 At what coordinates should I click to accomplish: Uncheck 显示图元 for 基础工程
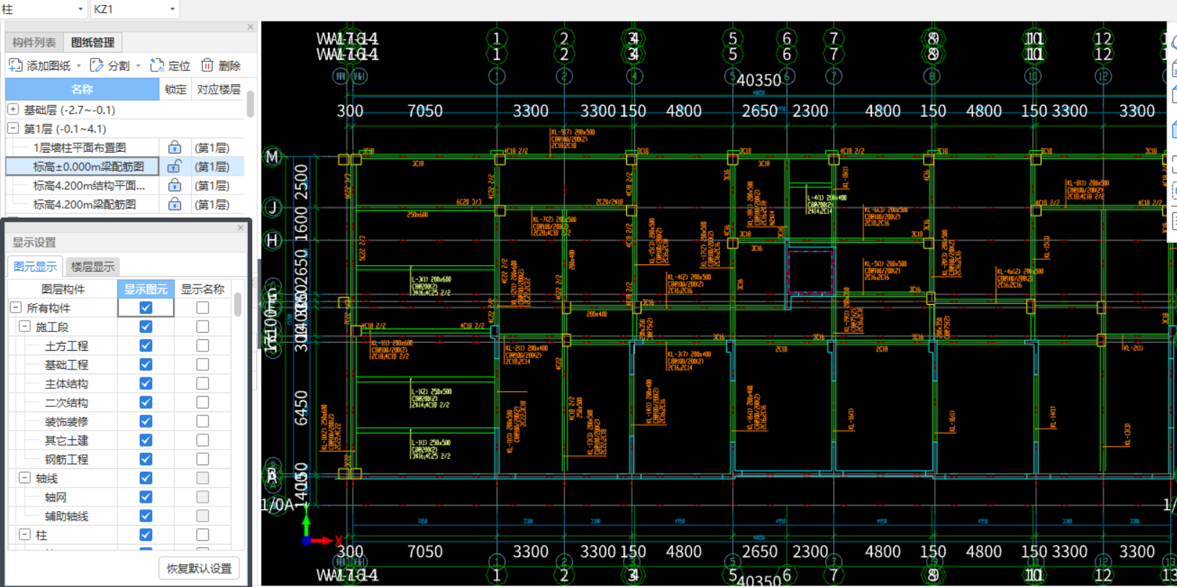point(146,364)
